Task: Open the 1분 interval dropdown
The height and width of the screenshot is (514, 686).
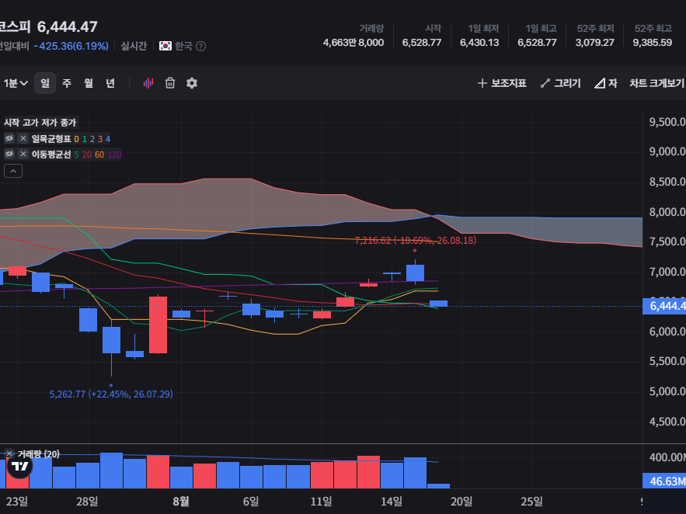Action: coord(16,83)
